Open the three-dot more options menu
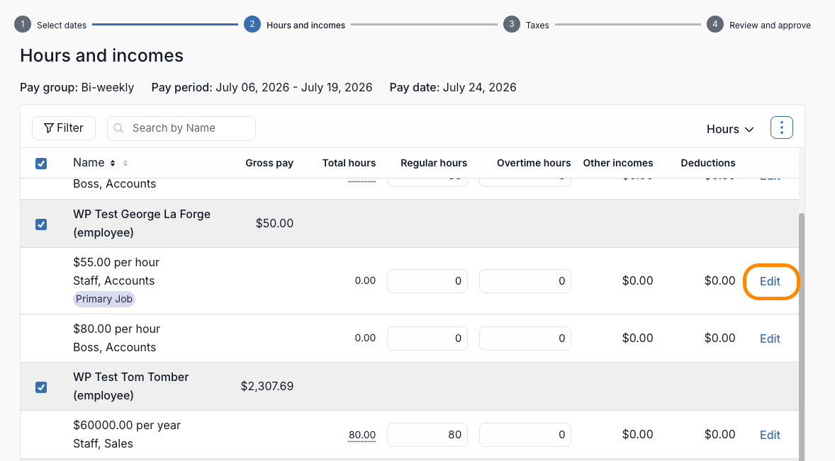The width and height of the screenshot is (835, 461). [781, 127]
